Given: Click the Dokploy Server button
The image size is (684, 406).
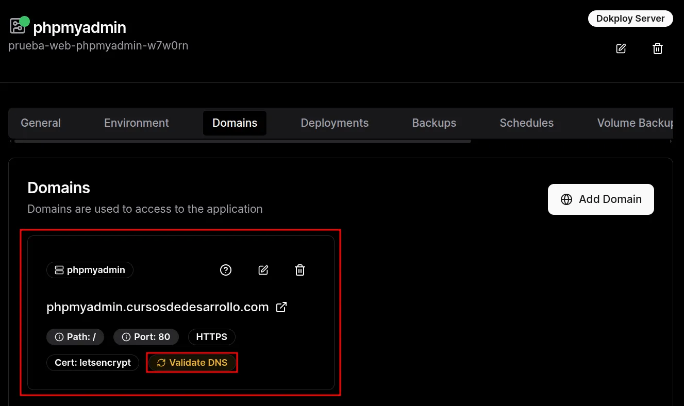Looking at the screenshot, I should [630, 18].
